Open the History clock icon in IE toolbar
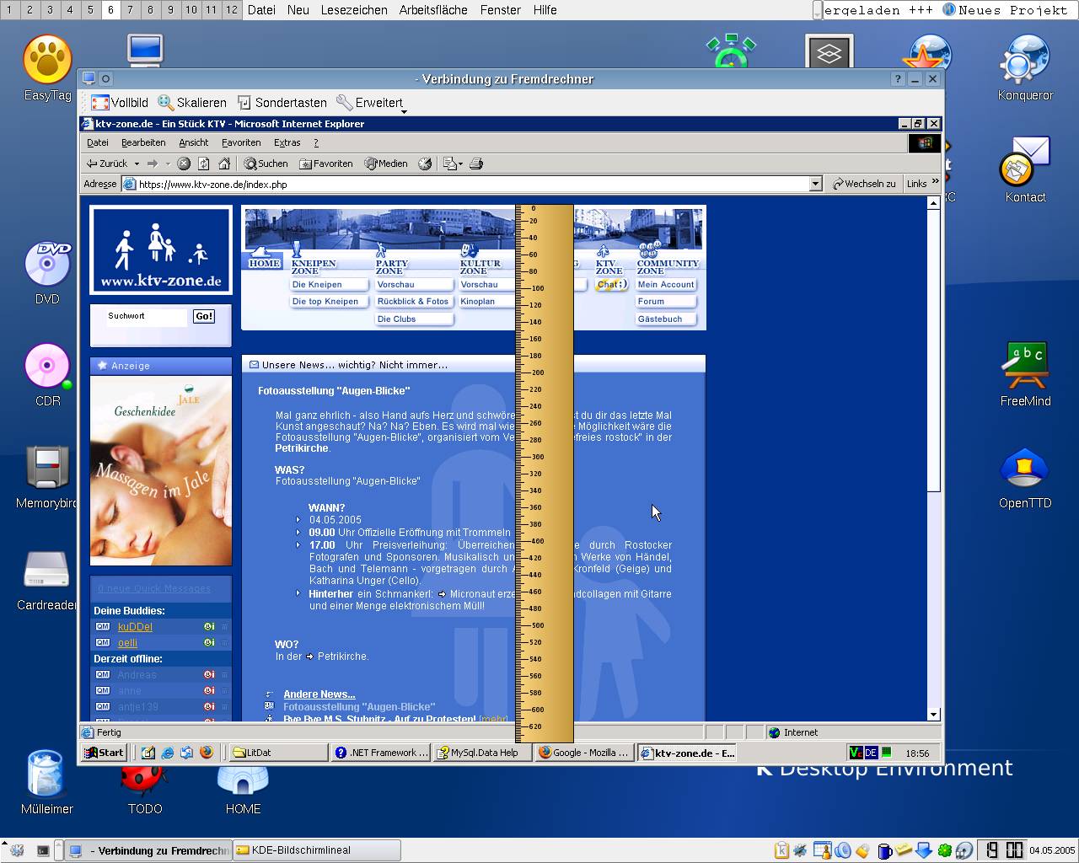 click(x=425, y=163)
